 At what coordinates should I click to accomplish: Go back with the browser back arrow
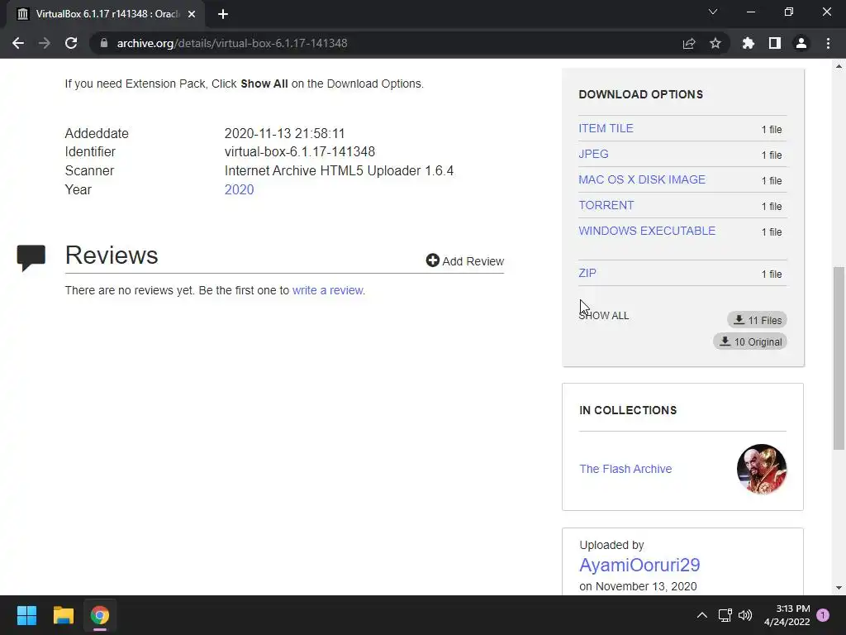[18, 43]
